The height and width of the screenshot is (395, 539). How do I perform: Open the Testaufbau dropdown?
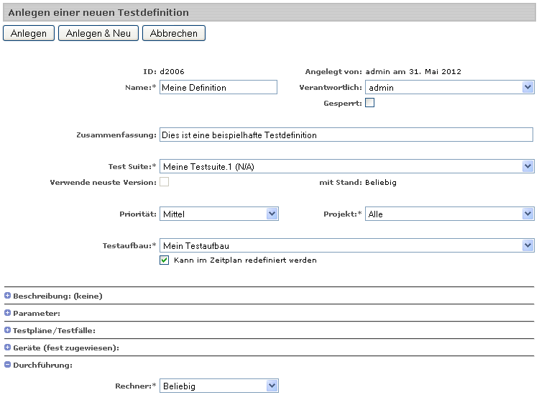point(347,246)
